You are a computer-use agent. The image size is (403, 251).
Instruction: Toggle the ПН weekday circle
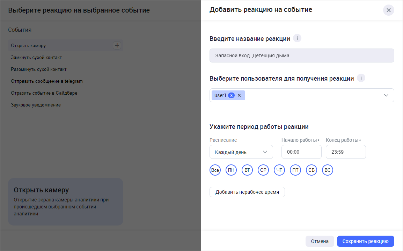[231, 170]
